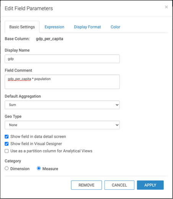Select the Dimension category radio button
Viewport: 173px width, 199px height.
click(x=7, y=168)
